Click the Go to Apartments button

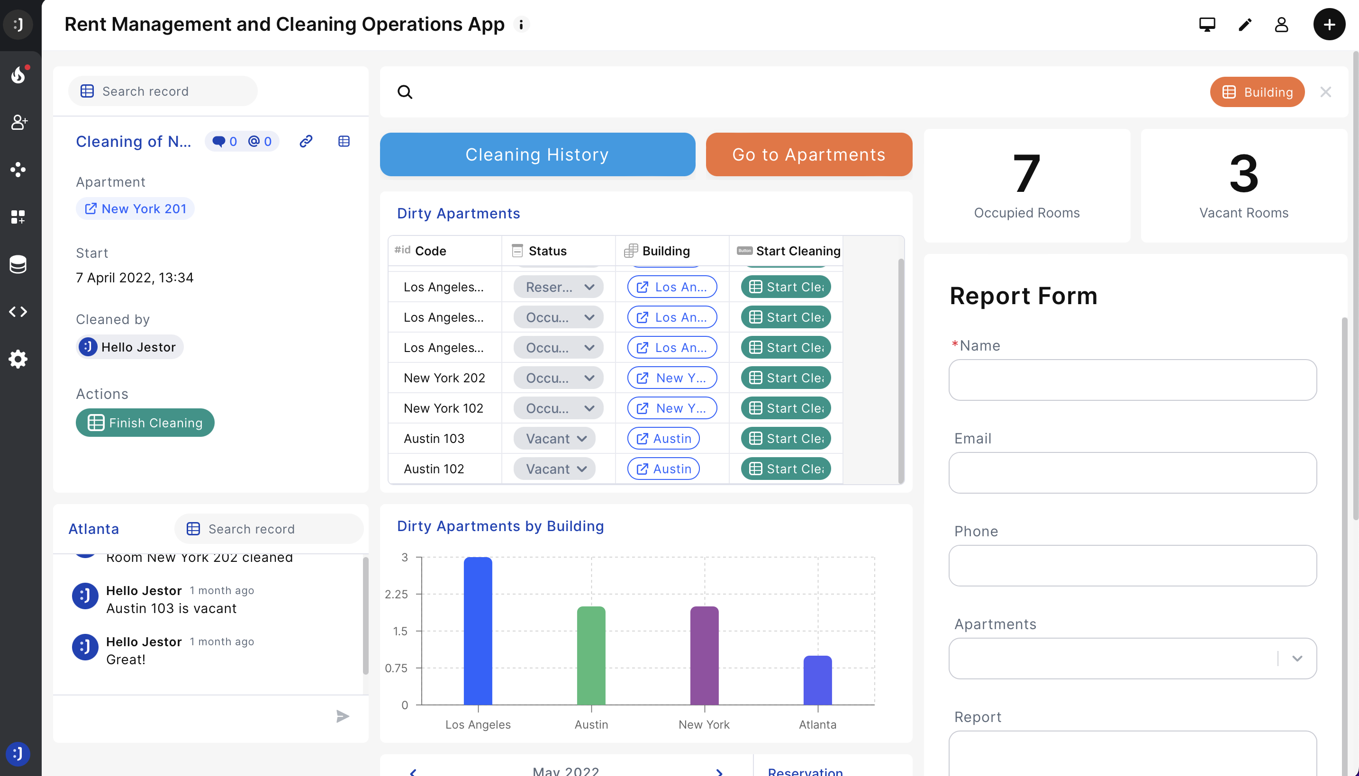[x=808, y=154]
